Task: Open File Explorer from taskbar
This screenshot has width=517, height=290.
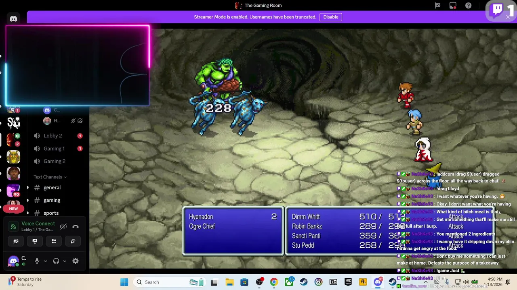Action: (x=229, y=282)
